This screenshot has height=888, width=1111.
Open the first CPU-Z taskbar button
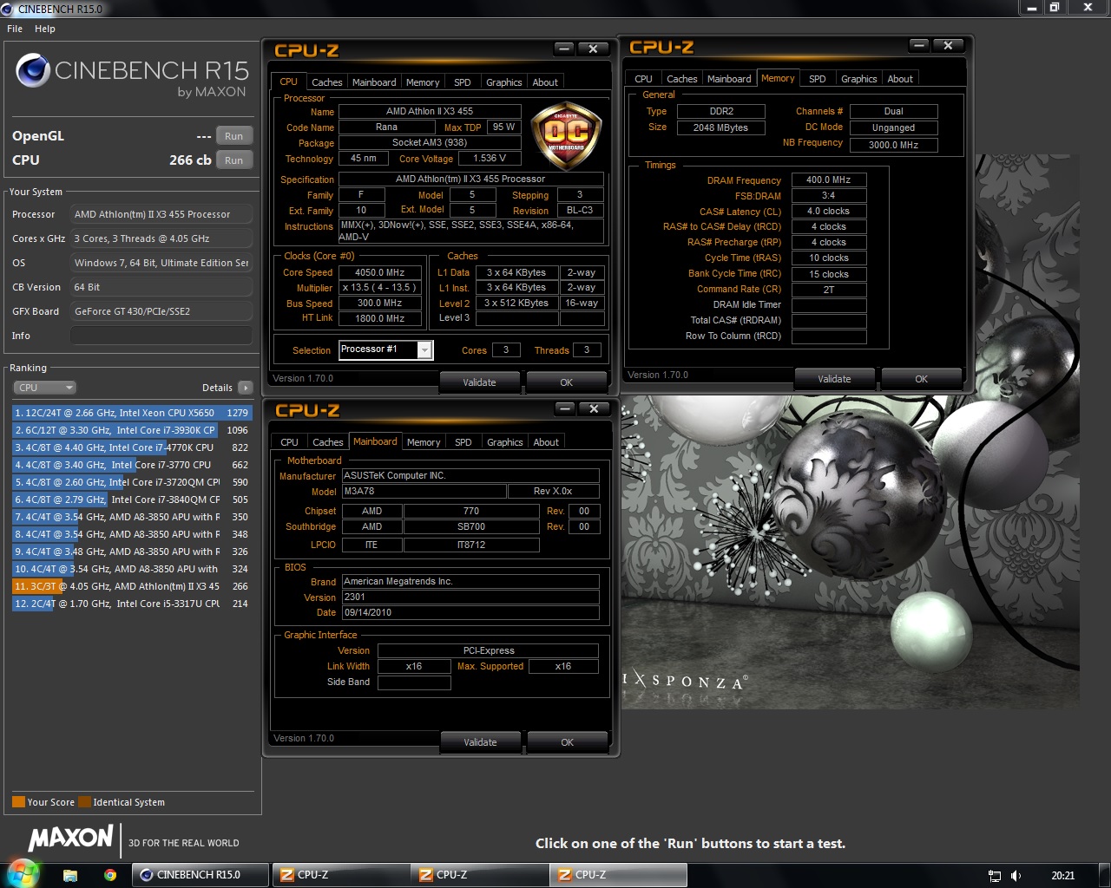341,875
